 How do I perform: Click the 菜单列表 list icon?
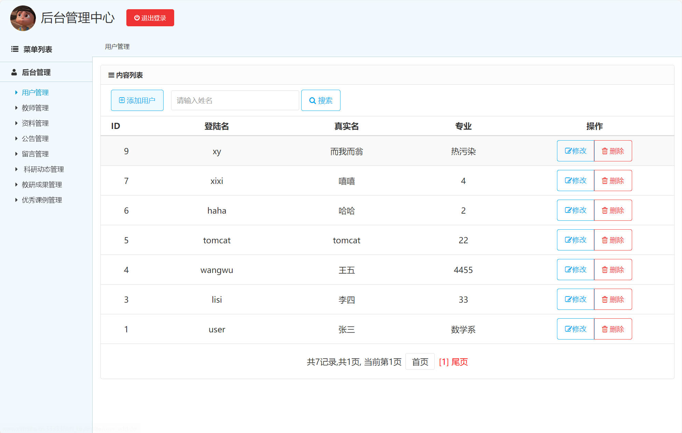15,49
